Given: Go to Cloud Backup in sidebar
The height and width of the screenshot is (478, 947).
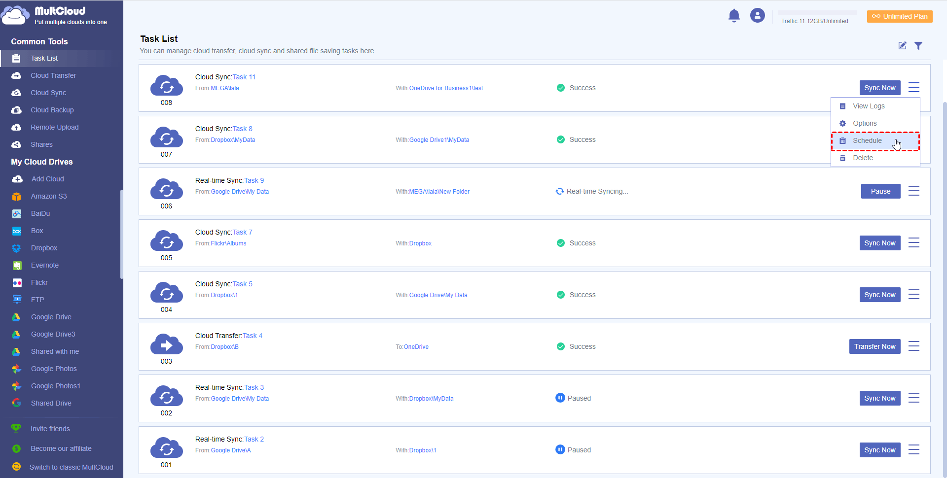Looking at the screenshot, I should click(x=52, y=110).
